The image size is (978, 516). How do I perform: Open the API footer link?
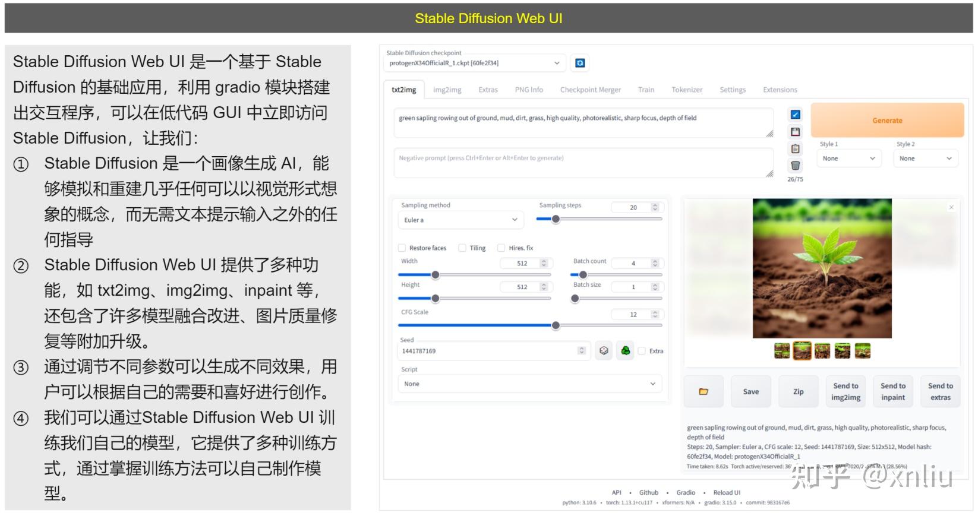click(616, 493)
